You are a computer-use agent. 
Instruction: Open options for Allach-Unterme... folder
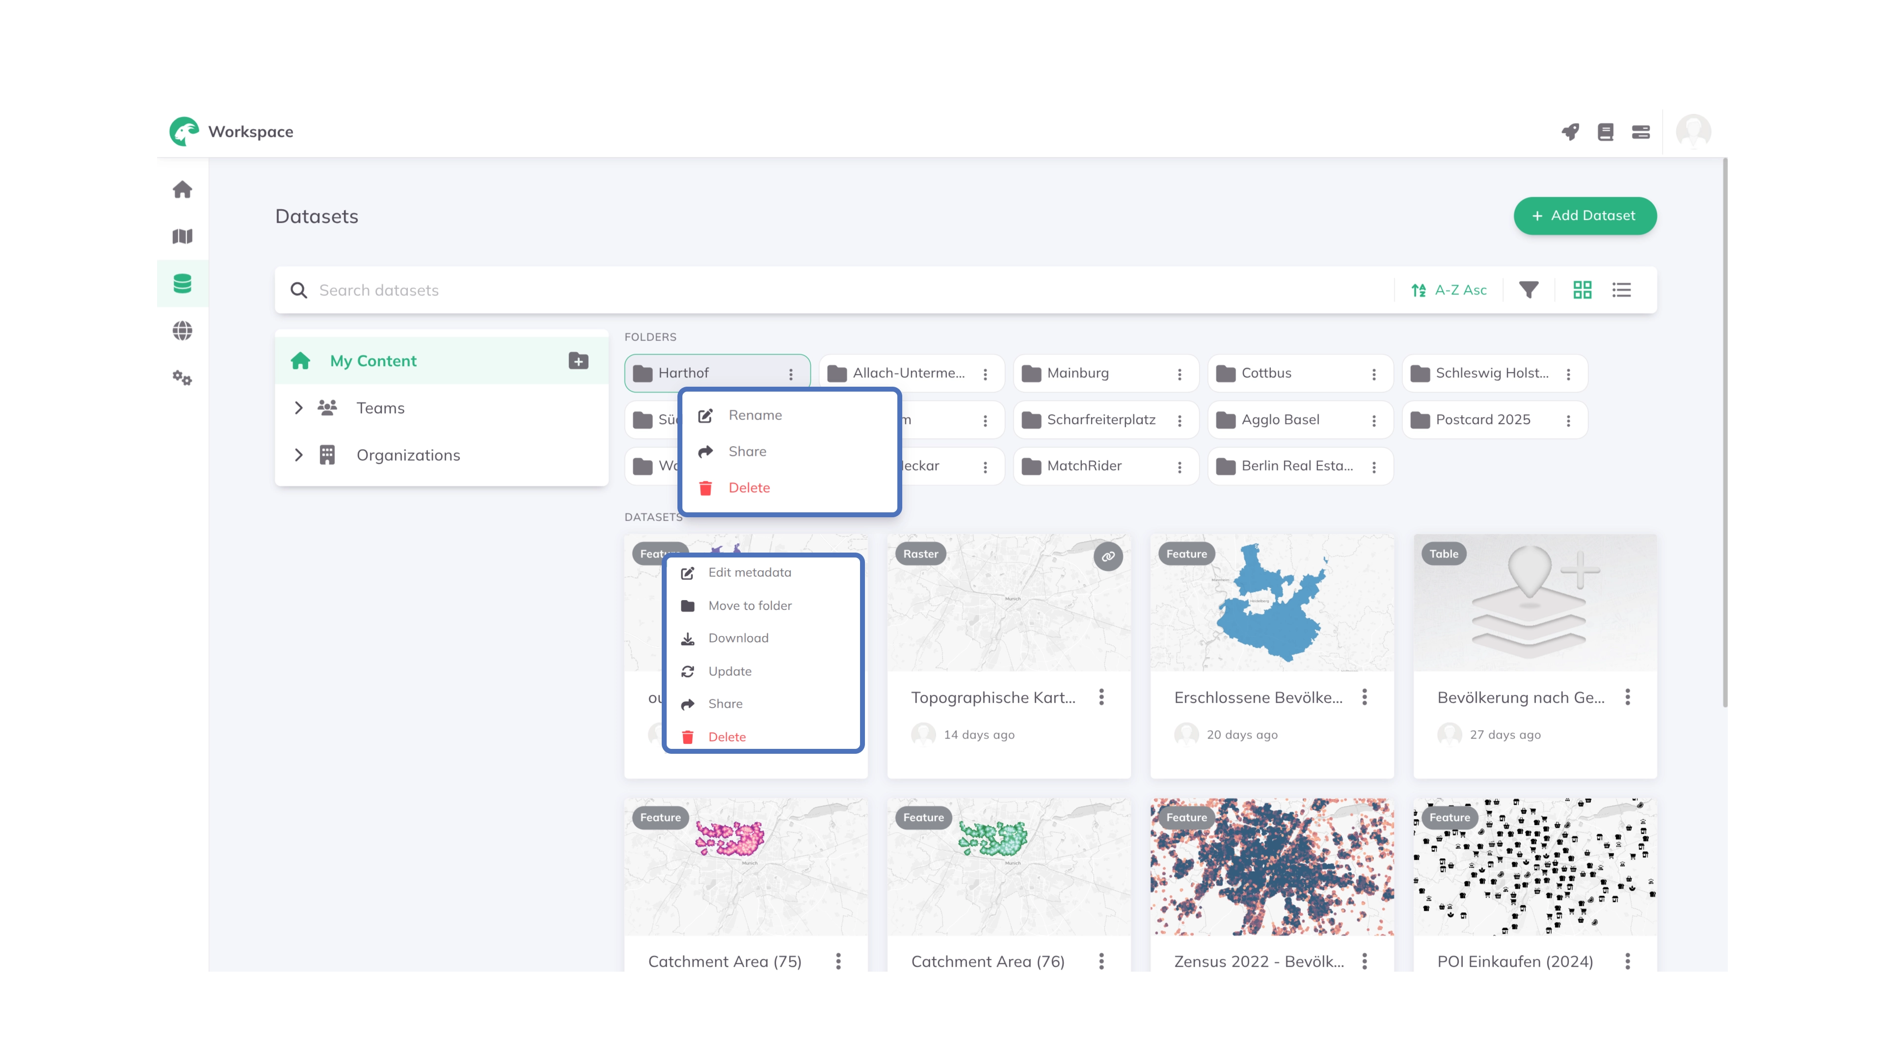click(985, 374)
